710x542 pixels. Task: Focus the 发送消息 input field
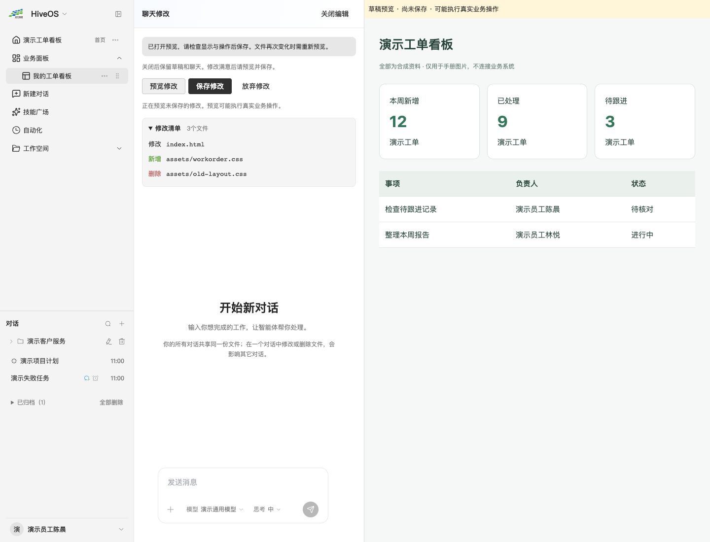(243, 482)
